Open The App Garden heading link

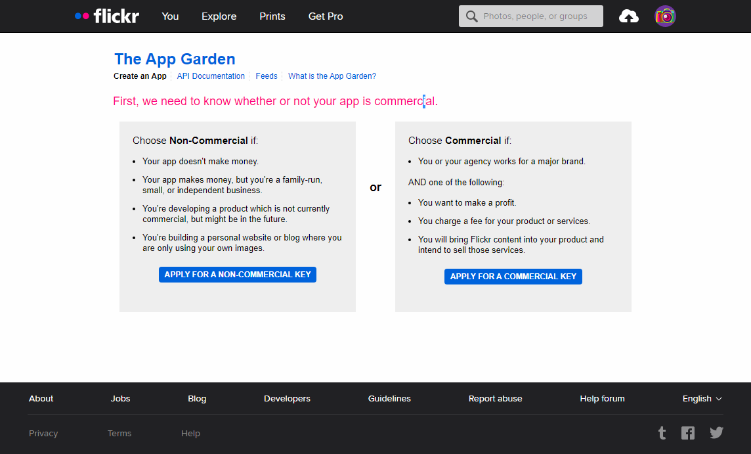175,59
